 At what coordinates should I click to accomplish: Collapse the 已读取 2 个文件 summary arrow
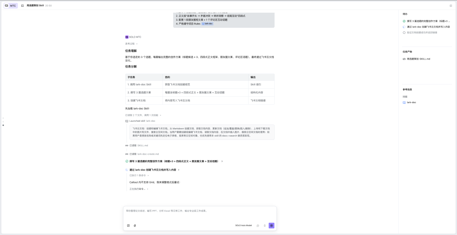[160, 115]
